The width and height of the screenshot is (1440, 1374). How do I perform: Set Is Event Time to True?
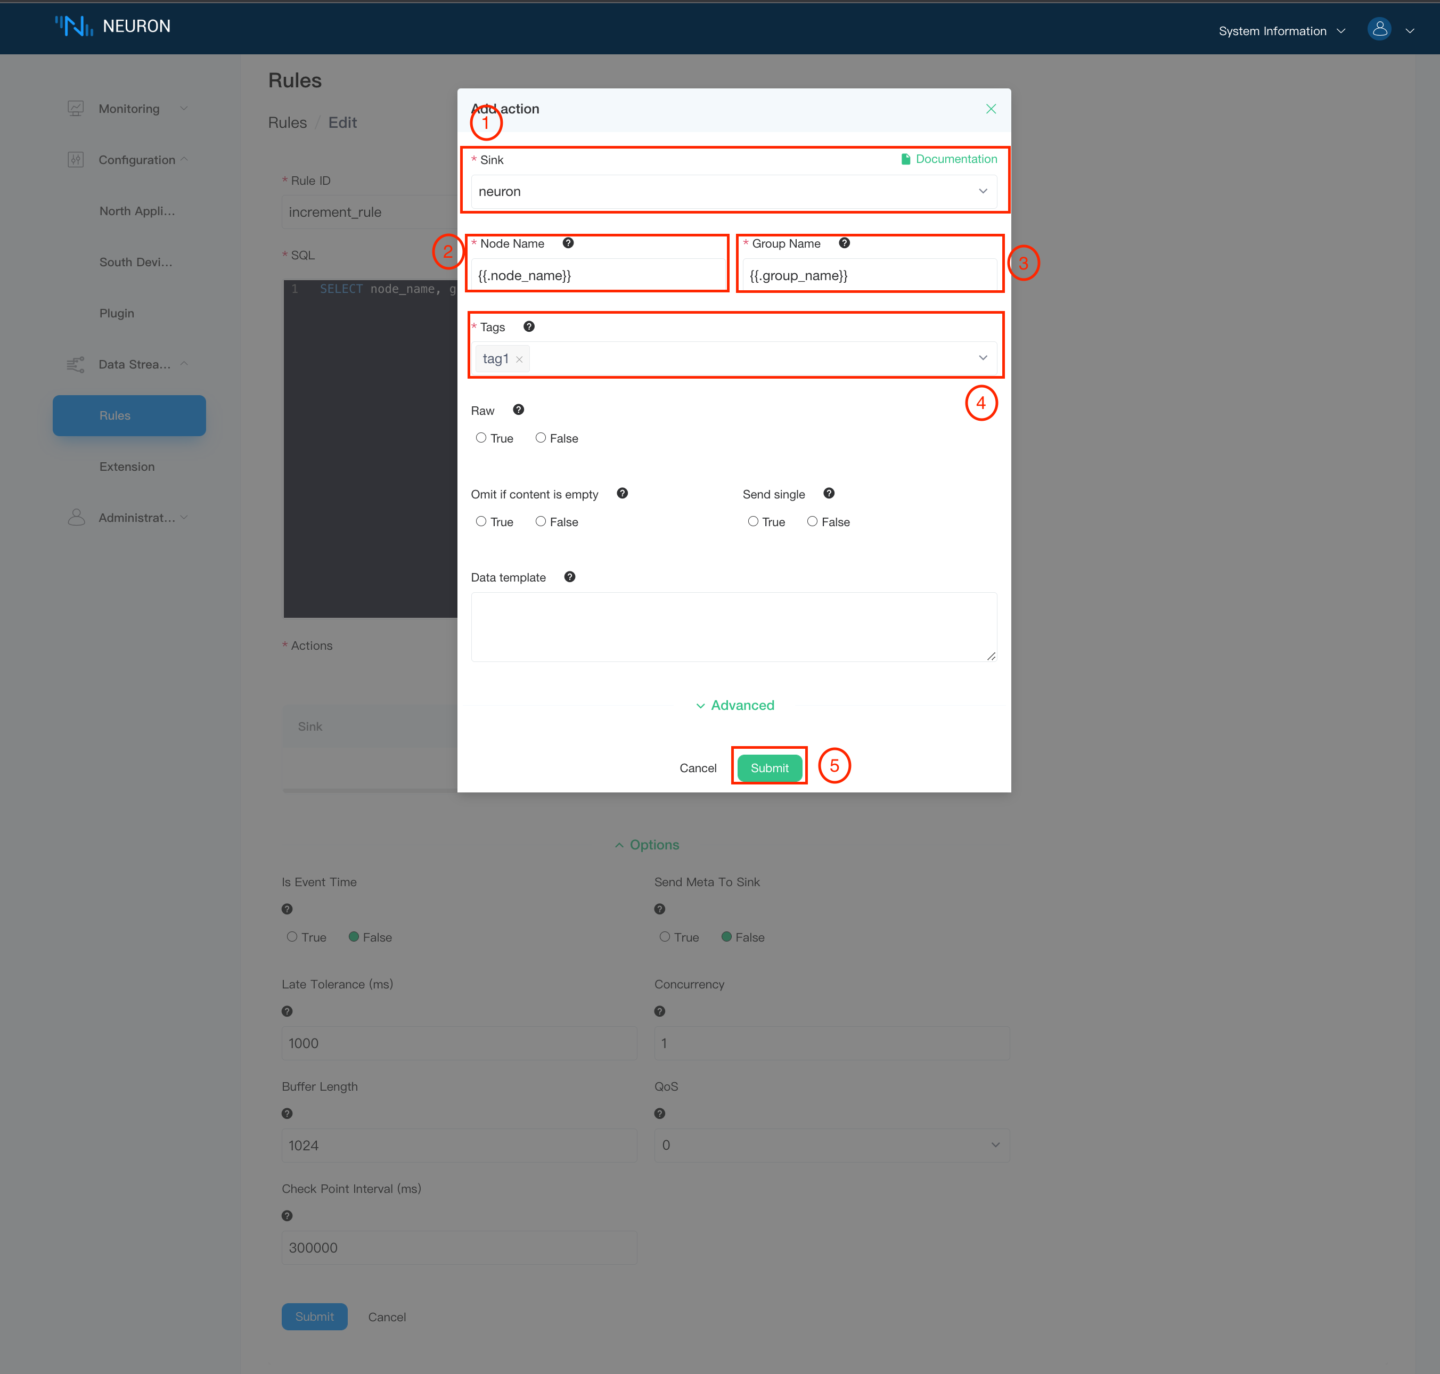[292, 937]
